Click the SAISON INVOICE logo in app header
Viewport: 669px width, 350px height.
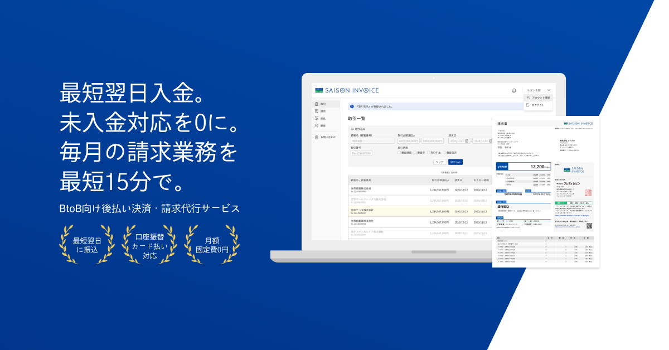click(x=346, y=90)
